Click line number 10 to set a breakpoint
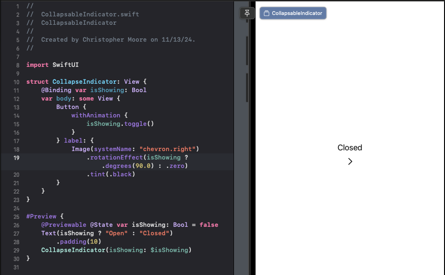The image size is (445, 275). point(16,81)
